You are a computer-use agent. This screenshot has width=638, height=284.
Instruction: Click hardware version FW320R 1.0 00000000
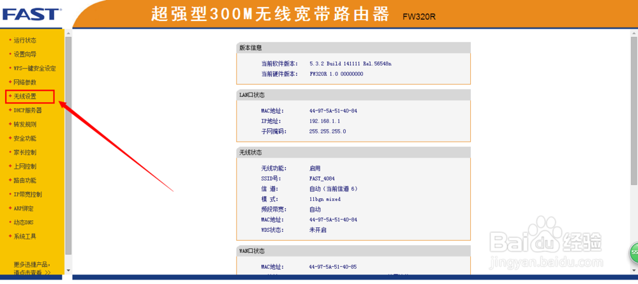point(336,74)
